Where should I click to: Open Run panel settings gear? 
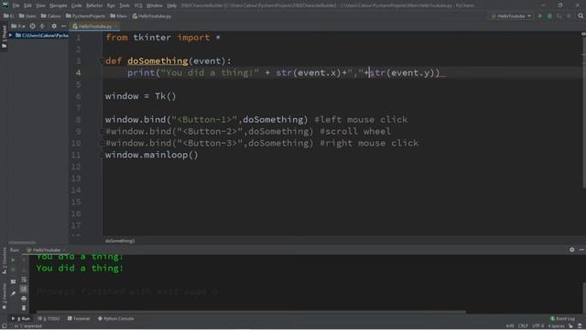point(571,249)
